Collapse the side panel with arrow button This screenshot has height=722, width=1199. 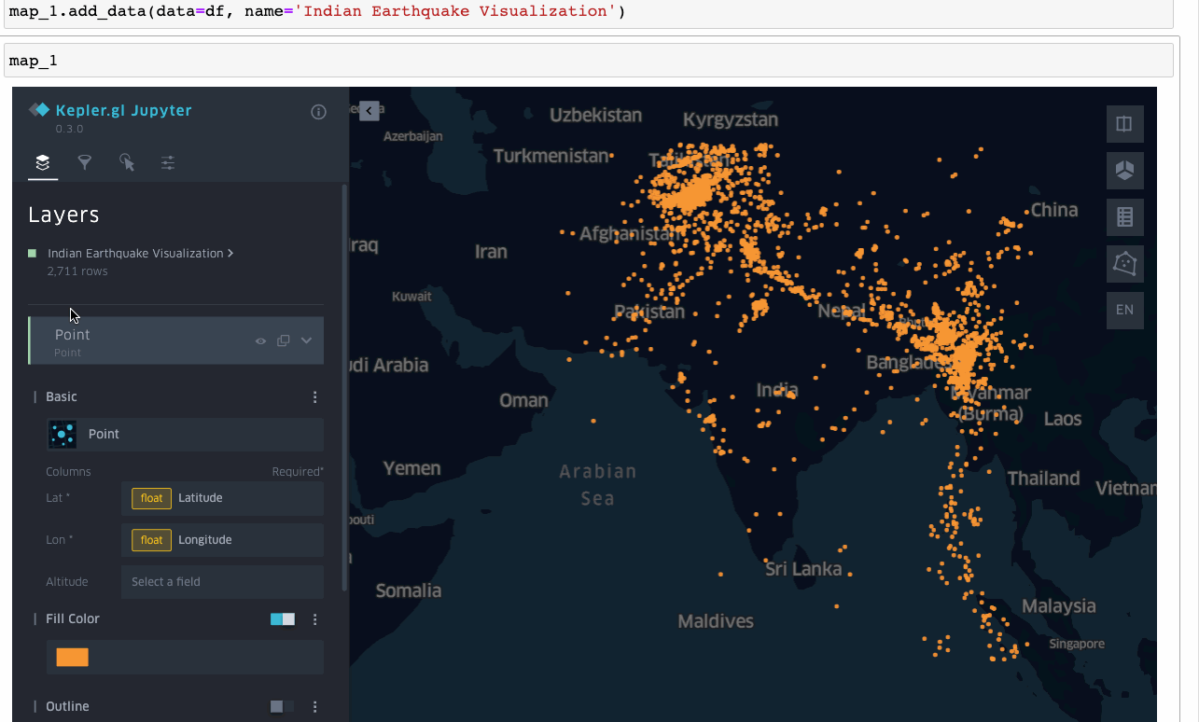pos(369,110)
